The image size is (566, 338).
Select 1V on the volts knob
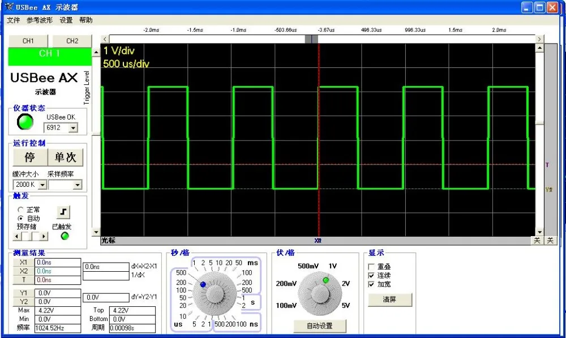tap(332, 266)
